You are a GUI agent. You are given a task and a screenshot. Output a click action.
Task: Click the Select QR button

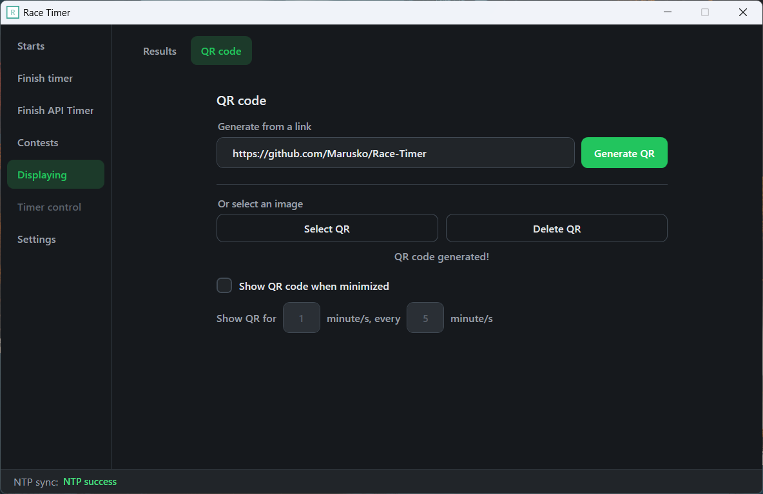(x=327, y=229)
